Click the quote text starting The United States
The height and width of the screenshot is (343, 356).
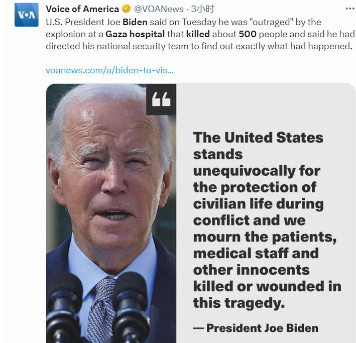[267, 220]
